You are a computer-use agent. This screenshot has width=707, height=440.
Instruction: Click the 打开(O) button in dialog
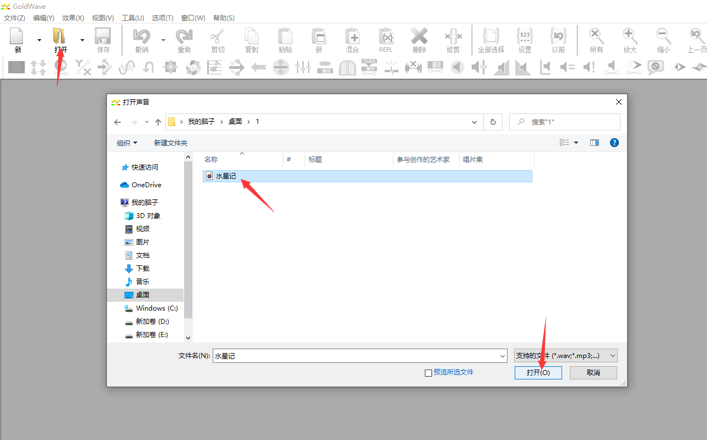pyautogui.click(x=538, y=373)
